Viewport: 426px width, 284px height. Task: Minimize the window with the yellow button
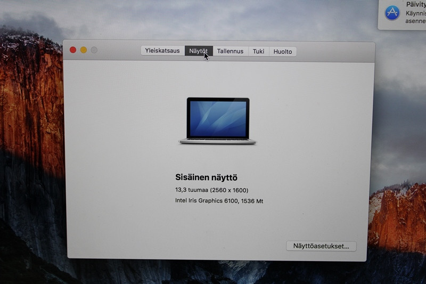(x=84, y=50)
